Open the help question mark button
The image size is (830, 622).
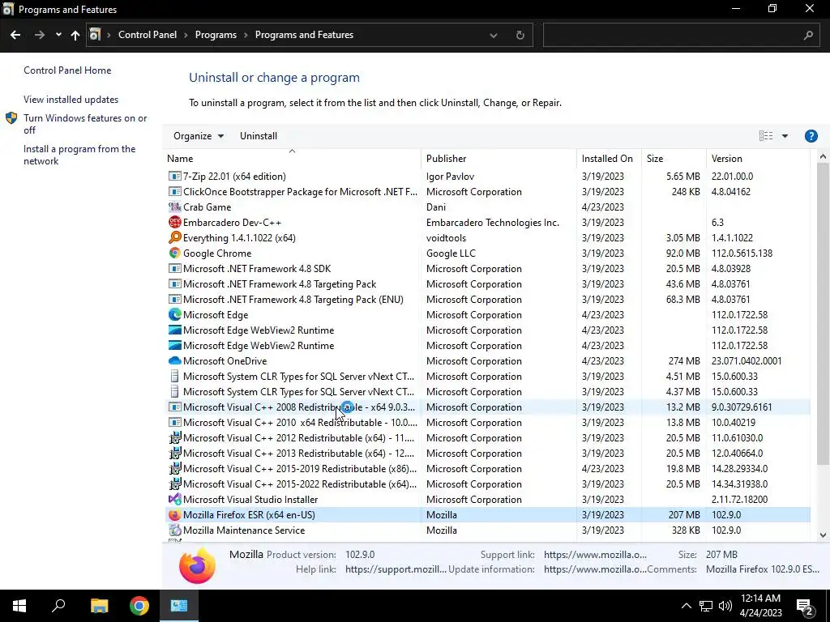811,136
